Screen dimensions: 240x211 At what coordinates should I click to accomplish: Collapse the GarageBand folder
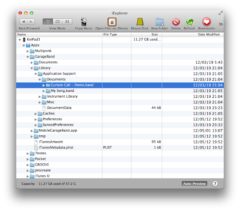[x=28, y=57]
